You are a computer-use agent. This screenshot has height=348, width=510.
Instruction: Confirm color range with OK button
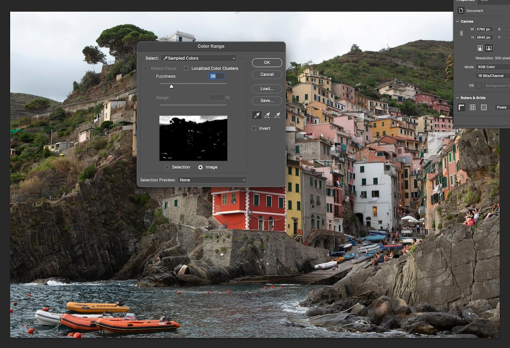[266, 62]
